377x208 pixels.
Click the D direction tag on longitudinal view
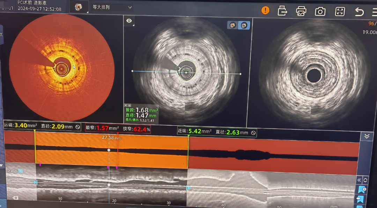(15, 198)
